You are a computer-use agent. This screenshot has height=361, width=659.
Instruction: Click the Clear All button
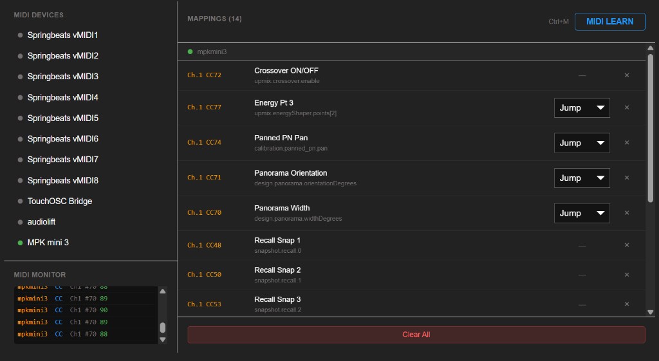pyautogui.click(x=416, y=335)
